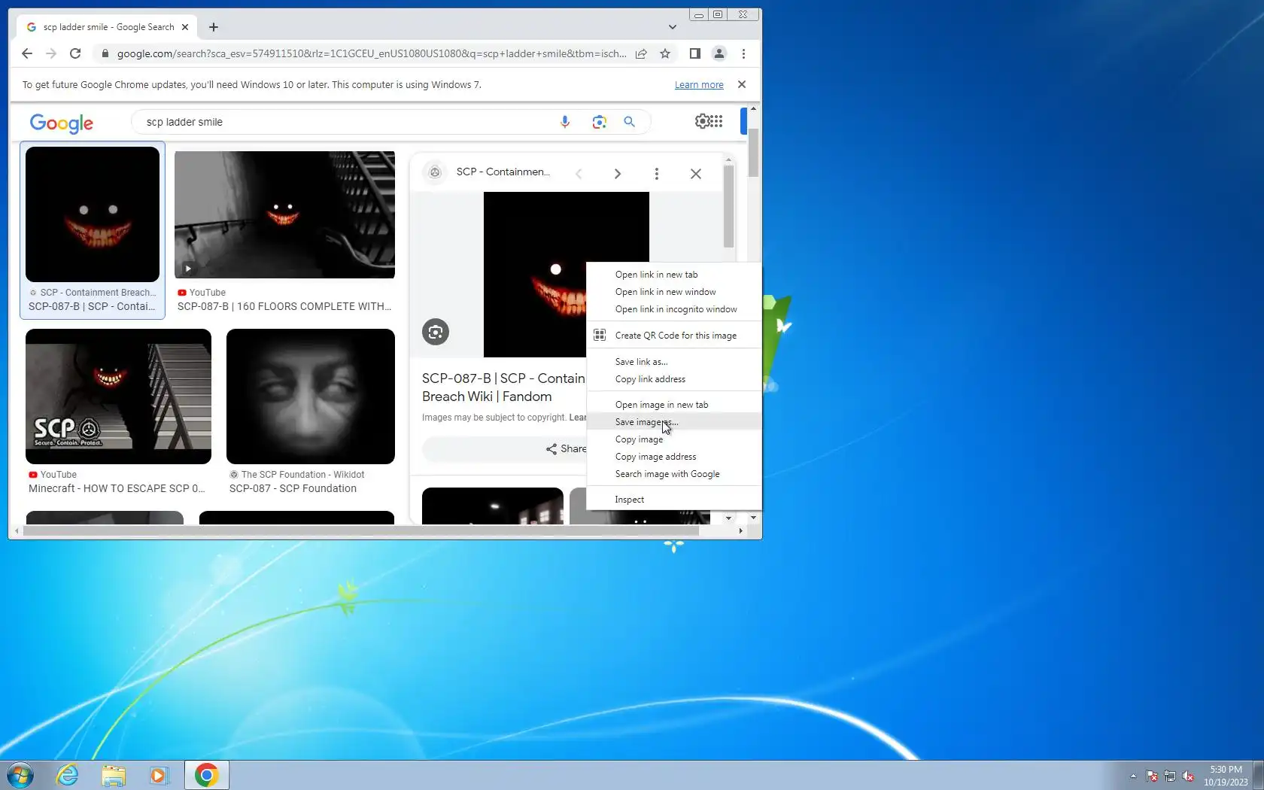
Task: Open the YouTube staircase video thumbnail
Action: click(x=284, y=214)
